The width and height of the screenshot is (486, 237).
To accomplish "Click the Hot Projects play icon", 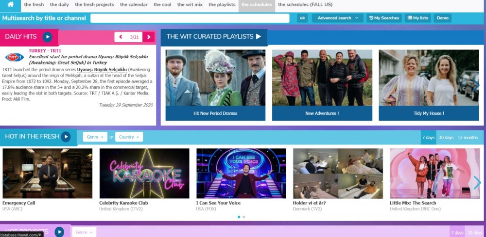I will point(59,232).
